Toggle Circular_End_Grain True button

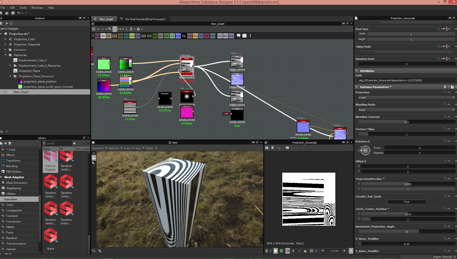coord(406,202)
